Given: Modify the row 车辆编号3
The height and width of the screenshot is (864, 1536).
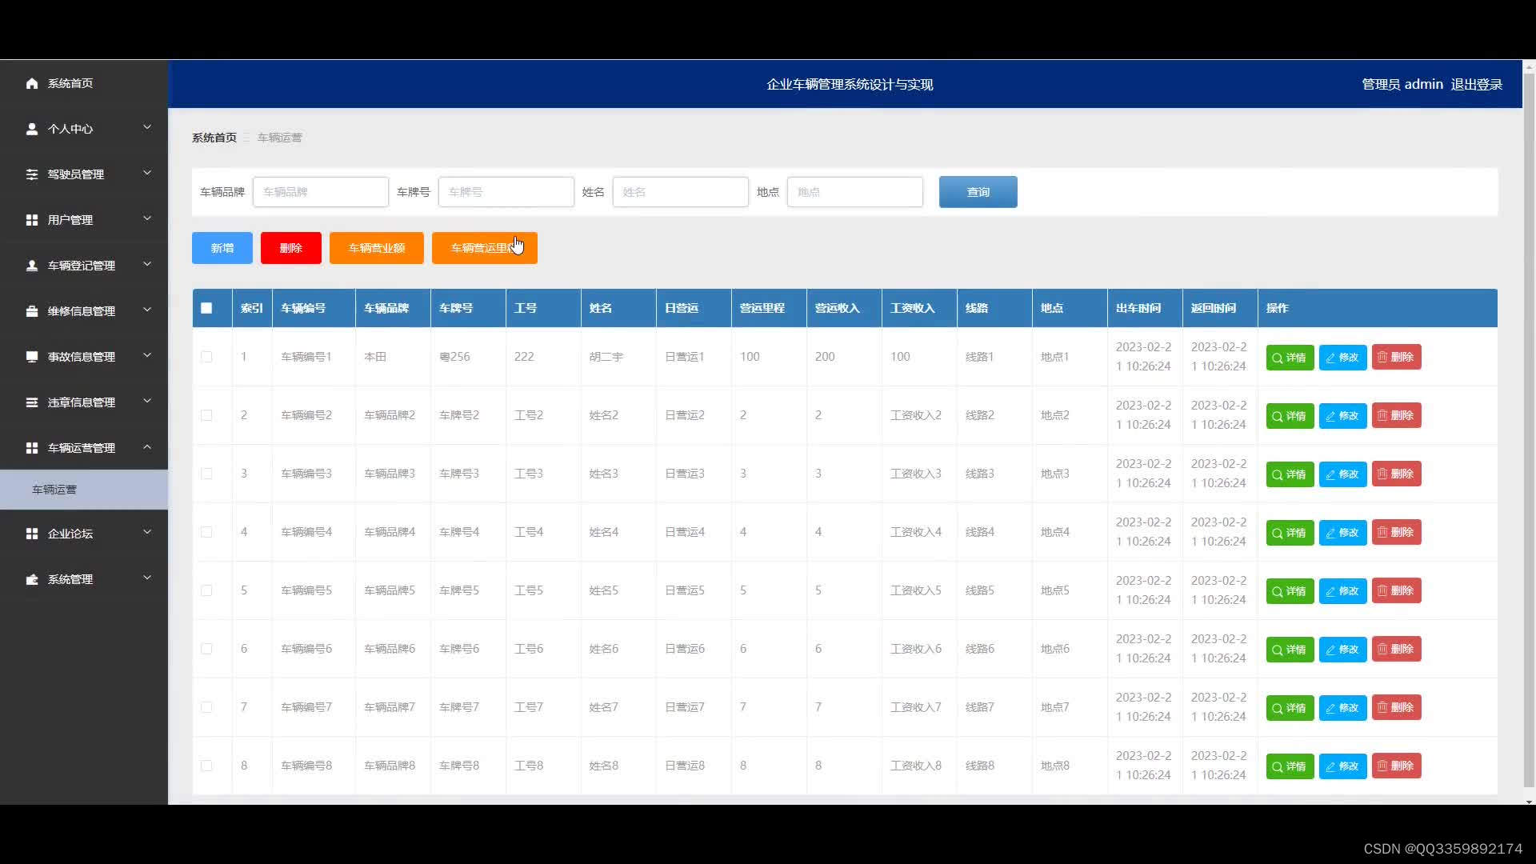Looking at the screenshot, I should (x=1342, y=474).
